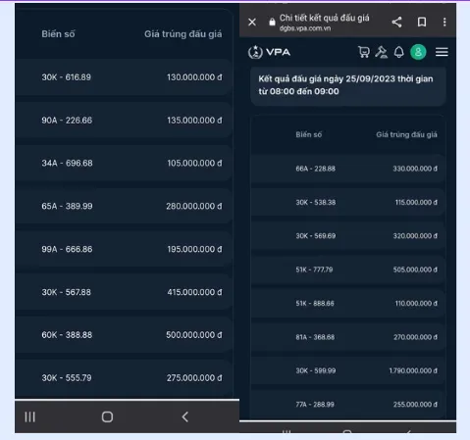Image resolution: width=470 pixels, height=440 pixels.
Task: Select plate row 65A - 389.99
Action: point(125,206)
